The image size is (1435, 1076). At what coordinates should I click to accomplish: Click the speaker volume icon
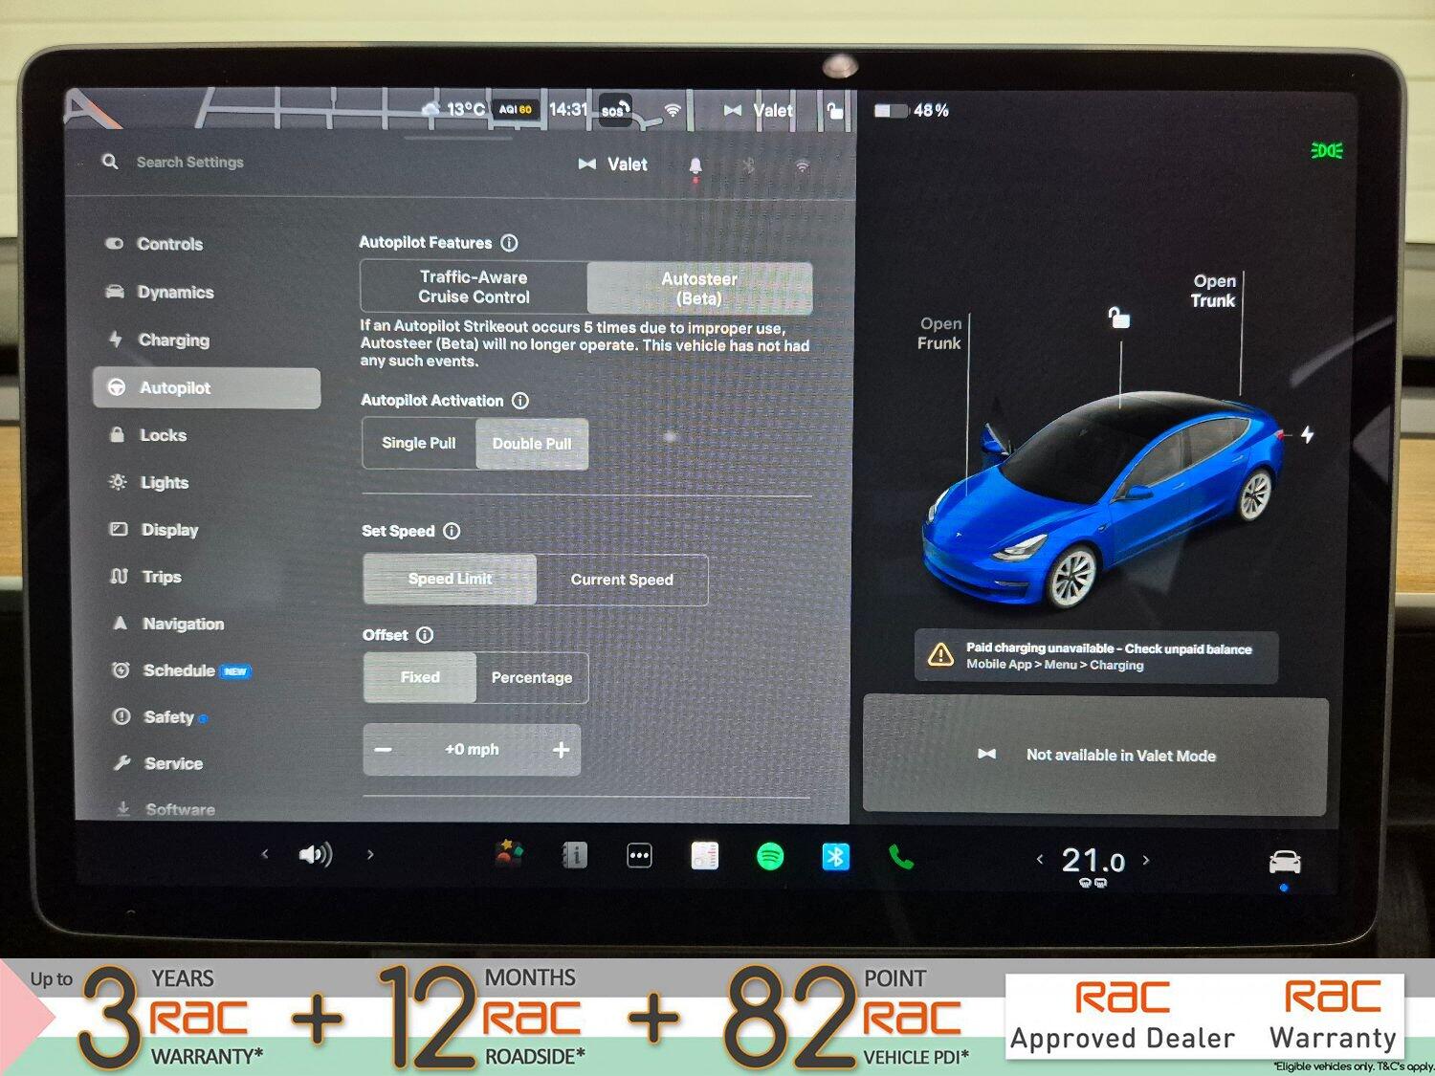(x=315, y=854)
